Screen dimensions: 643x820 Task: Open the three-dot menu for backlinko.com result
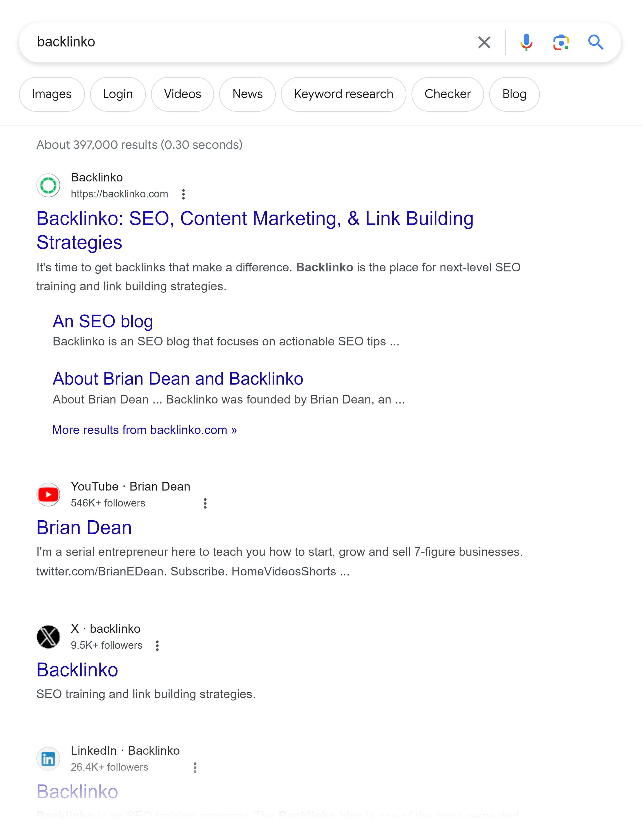(183, 194)
